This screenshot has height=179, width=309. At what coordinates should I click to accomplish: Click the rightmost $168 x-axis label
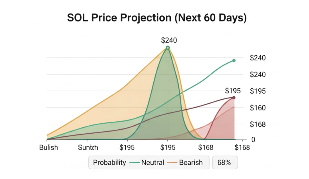click(242, 148)
